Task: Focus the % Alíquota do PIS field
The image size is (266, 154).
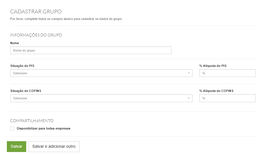Action: [227, 73]
